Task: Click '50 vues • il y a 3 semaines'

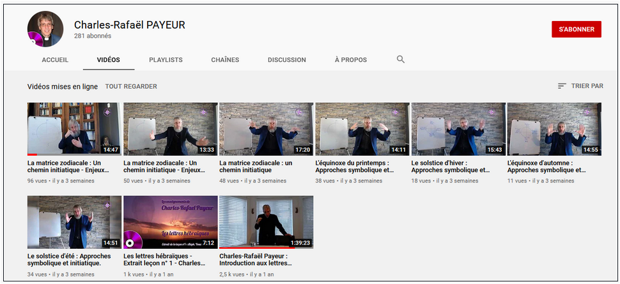Action: click(157, 181)
